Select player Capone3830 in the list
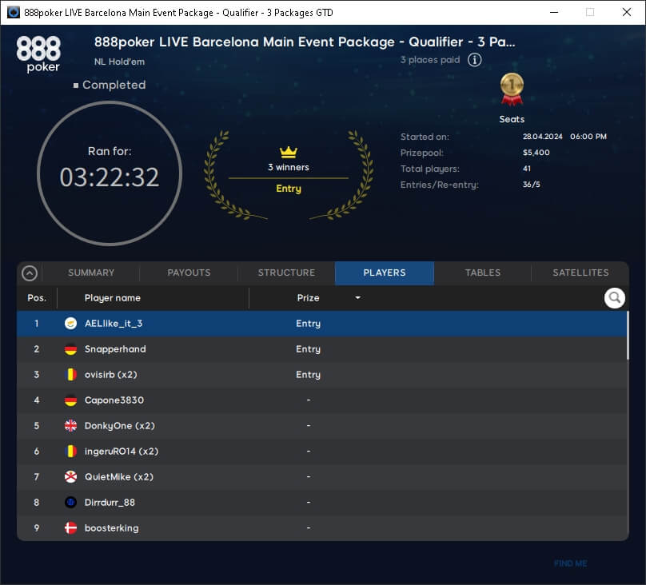Viewport: 646px width, 585px height. click(x=322, y=400)
